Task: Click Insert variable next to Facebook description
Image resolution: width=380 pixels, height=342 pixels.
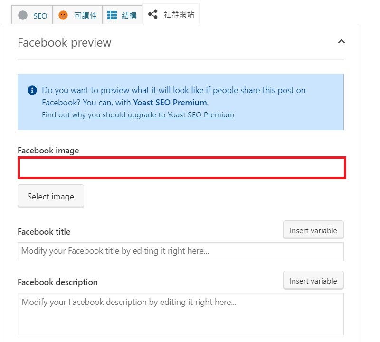Action: (313, 280)
